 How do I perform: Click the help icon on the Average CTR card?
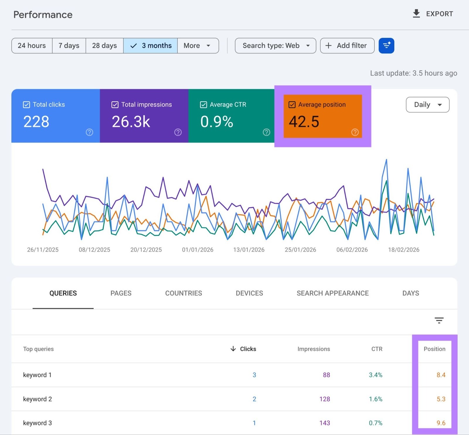click(x=266, y=132)
